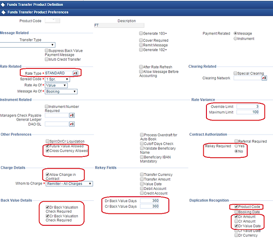Open Funds Transfer Product Definition header
This screenshot has width=273, height=238.
(137, 5)
